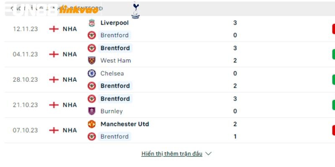The height and width of the screenshot is (167, 335).
Task: Click the Chelsea club crest icon
Action: coord(92,73)
